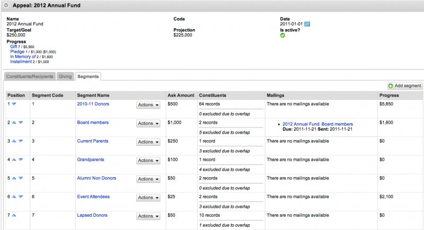Image resolution: width=424 pixels, height=230 pixels.
Task: Open the Lapsed Donors segment link
Action: [92, 215]
